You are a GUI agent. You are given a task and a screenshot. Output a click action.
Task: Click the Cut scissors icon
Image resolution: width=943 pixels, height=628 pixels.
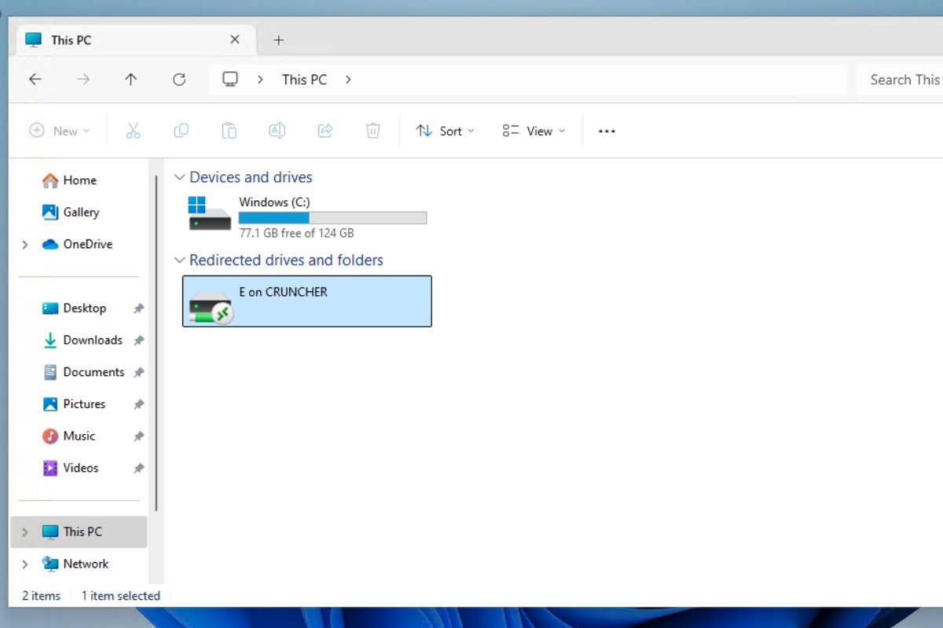pos(133,131)
